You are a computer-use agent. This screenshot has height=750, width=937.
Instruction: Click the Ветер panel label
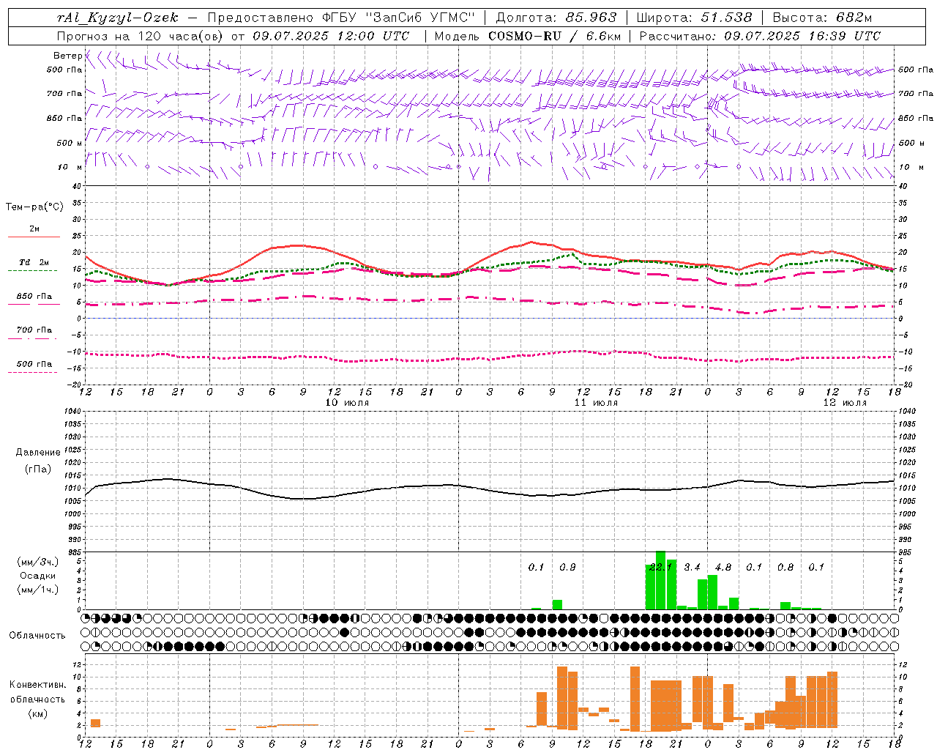point(67,56)
